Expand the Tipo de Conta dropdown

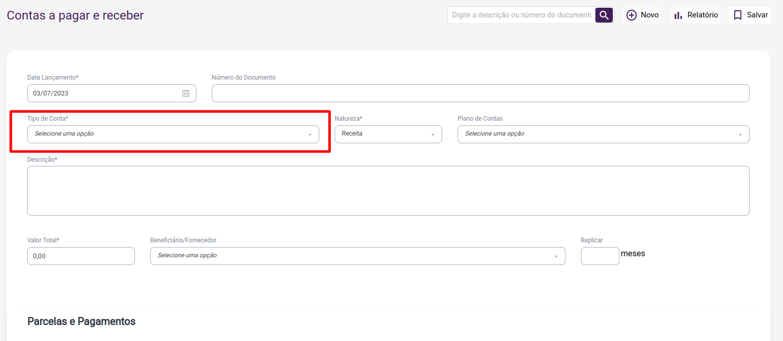[173, 134]
